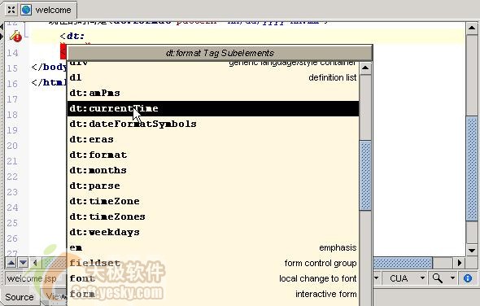
Task: Open dropdown arrow left of CUA
Action: coord(377,278)
